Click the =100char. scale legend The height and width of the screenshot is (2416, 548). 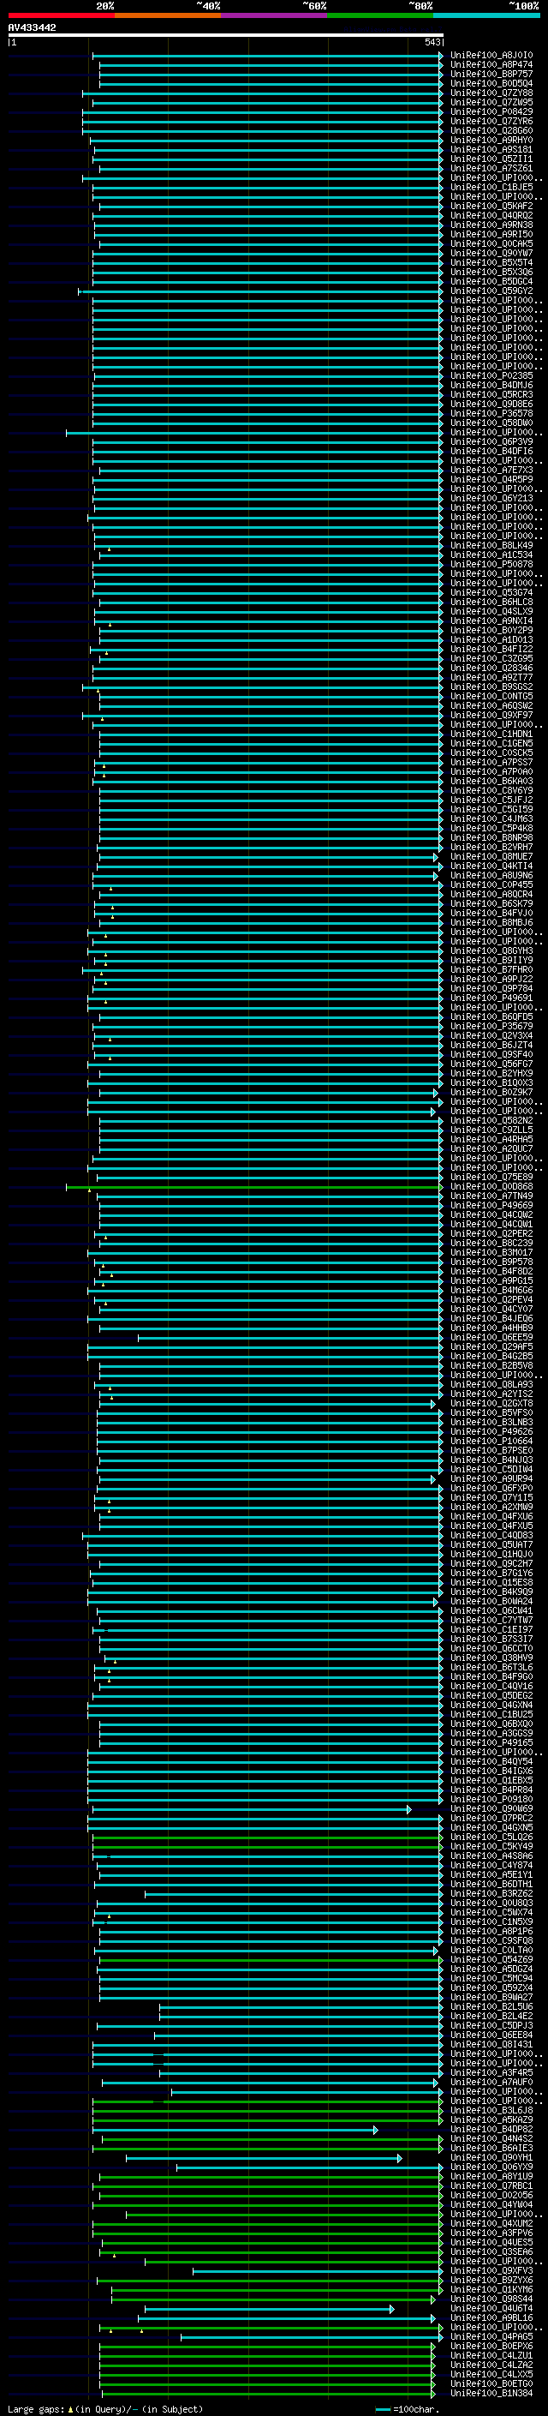pyautogui.click(x=407, y=2408)
